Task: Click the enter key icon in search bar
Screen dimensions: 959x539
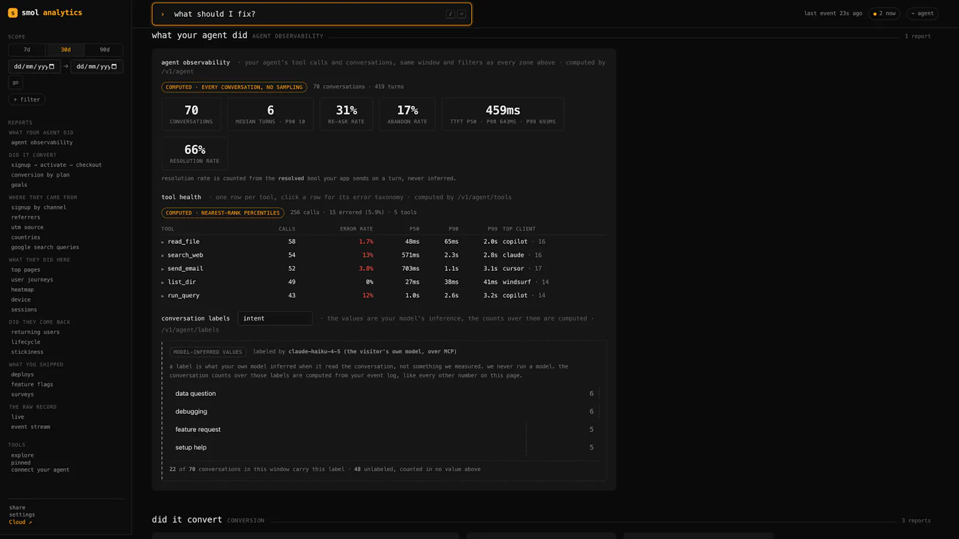Action: coord(462,14)
